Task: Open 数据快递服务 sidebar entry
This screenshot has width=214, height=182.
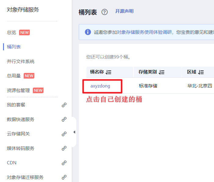Action: [x=21, y=120]
